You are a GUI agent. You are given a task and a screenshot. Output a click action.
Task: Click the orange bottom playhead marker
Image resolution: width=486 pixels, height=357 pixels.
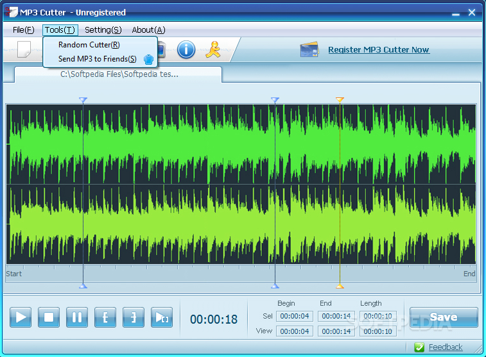[340, 286]
